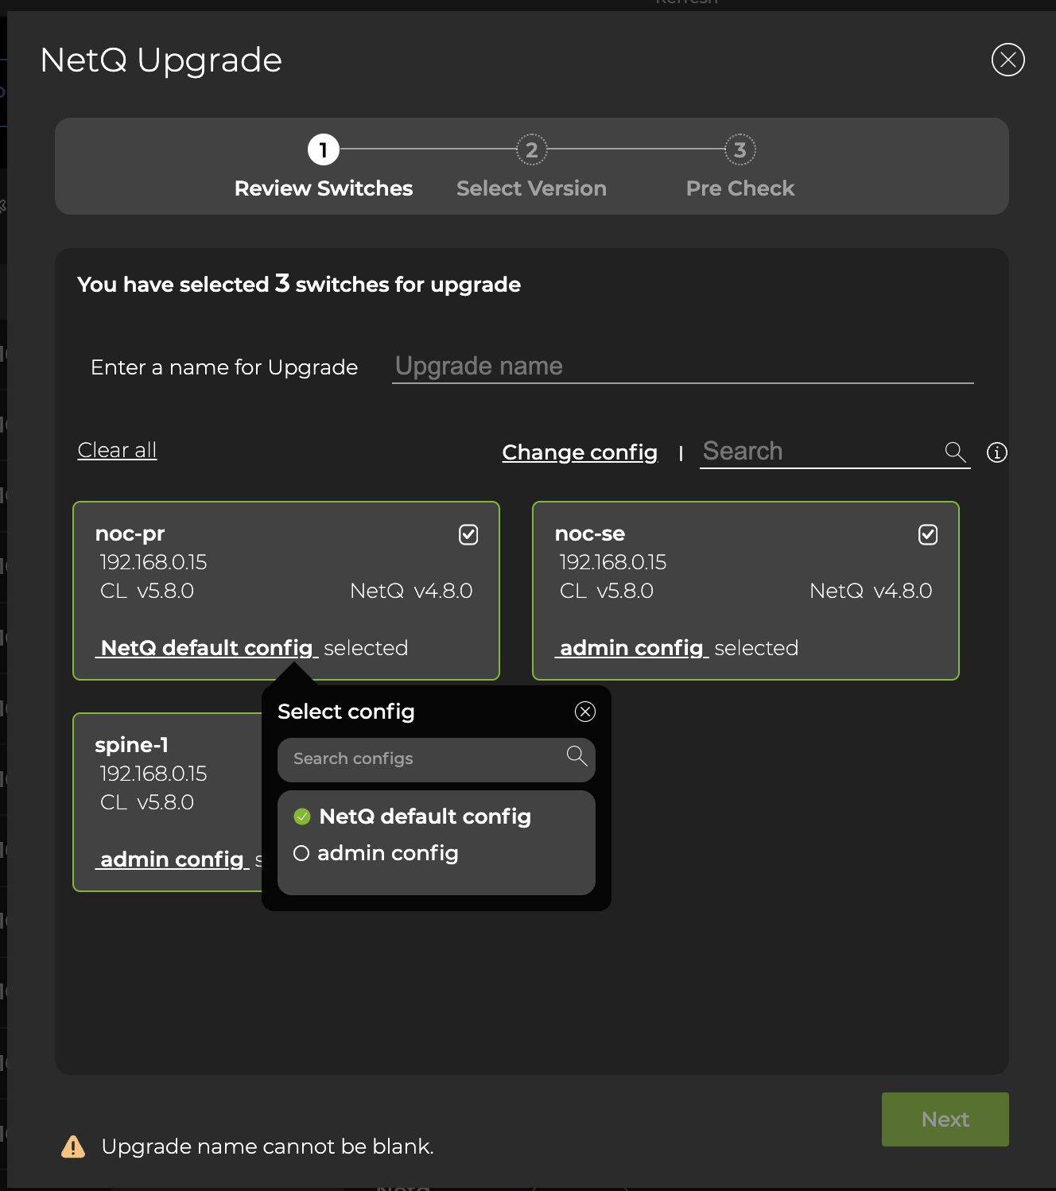The width and height of the screenshot is (1056, 1191).
Task: Click the search magnifier icon beside Search
Action: point(956,452)
